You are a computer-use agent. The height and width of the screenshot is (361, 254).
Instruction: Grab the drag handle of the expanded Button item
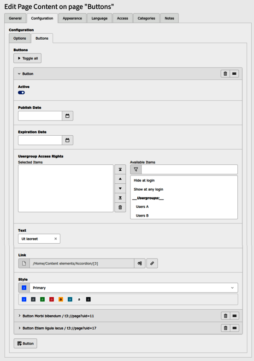click(234, 74)
